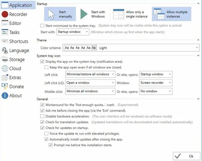Collapse the System tray icon section
Image resolution: width=202 pixels, height=161 pixels.
(x=198, y=55)
